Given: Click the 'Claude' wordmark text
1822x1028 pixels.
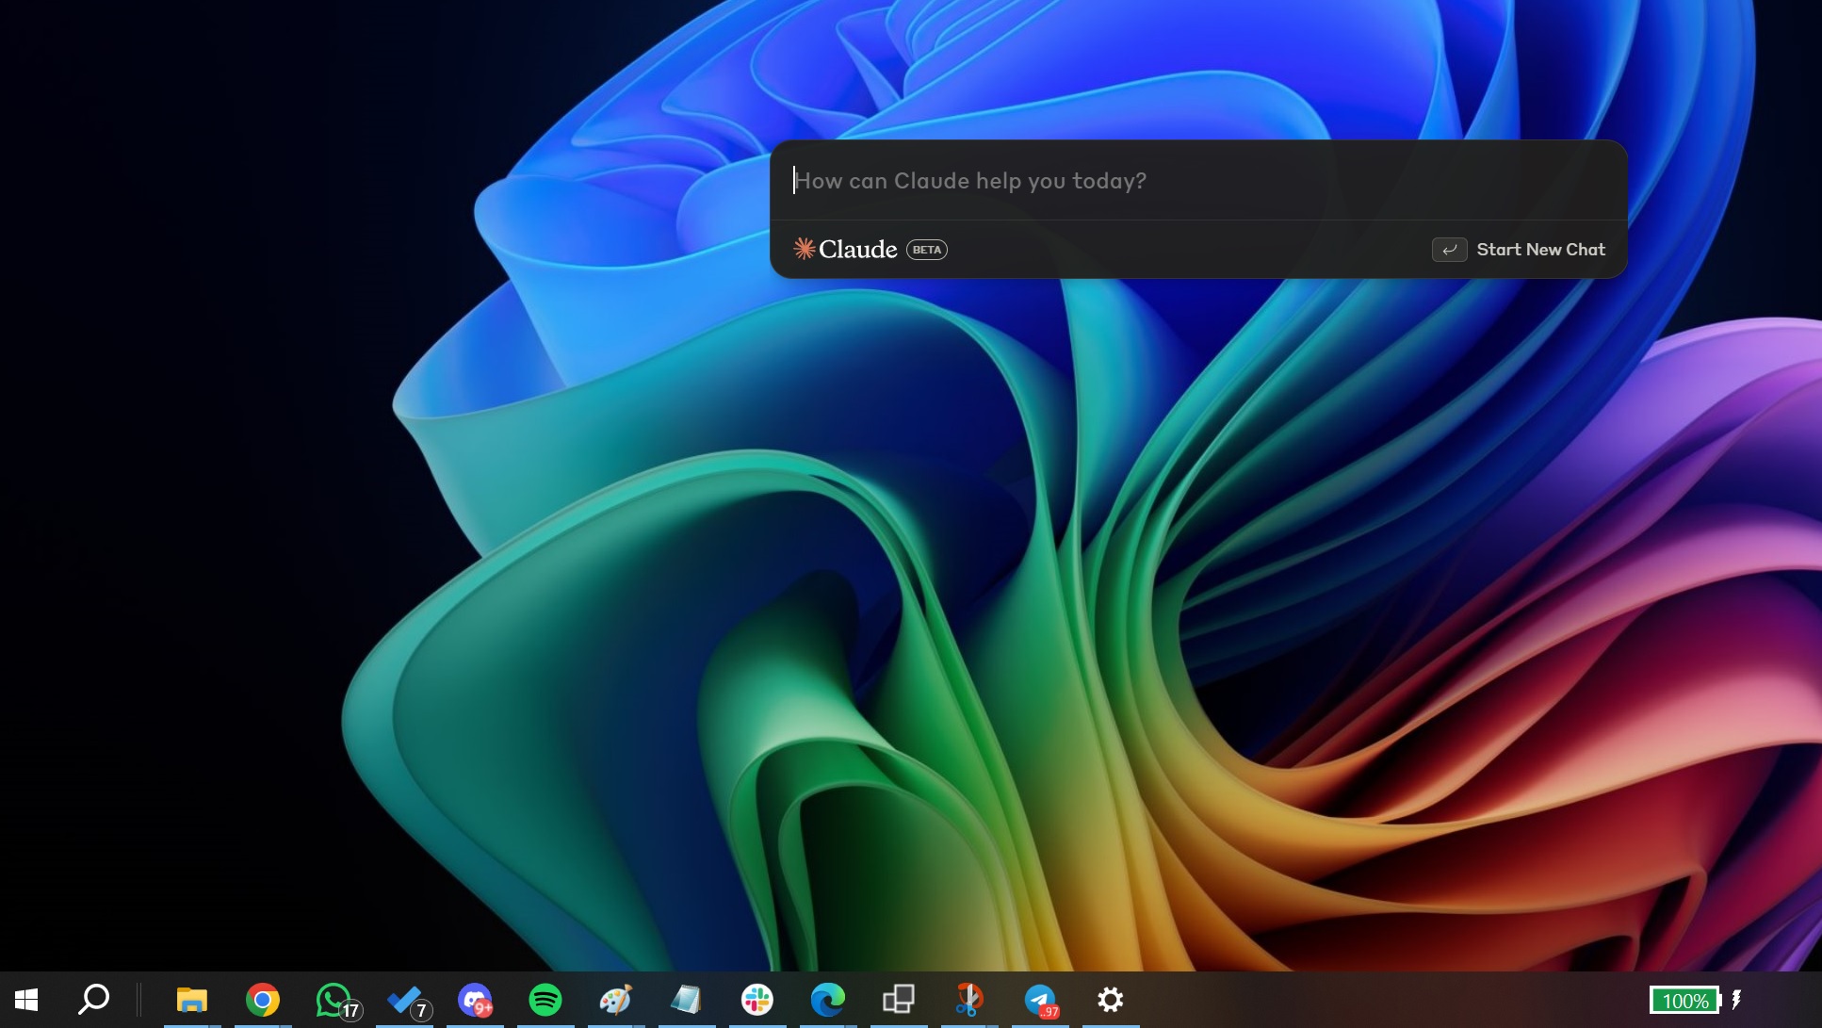Looking at the screenshot, I should (x=857, y=249).
